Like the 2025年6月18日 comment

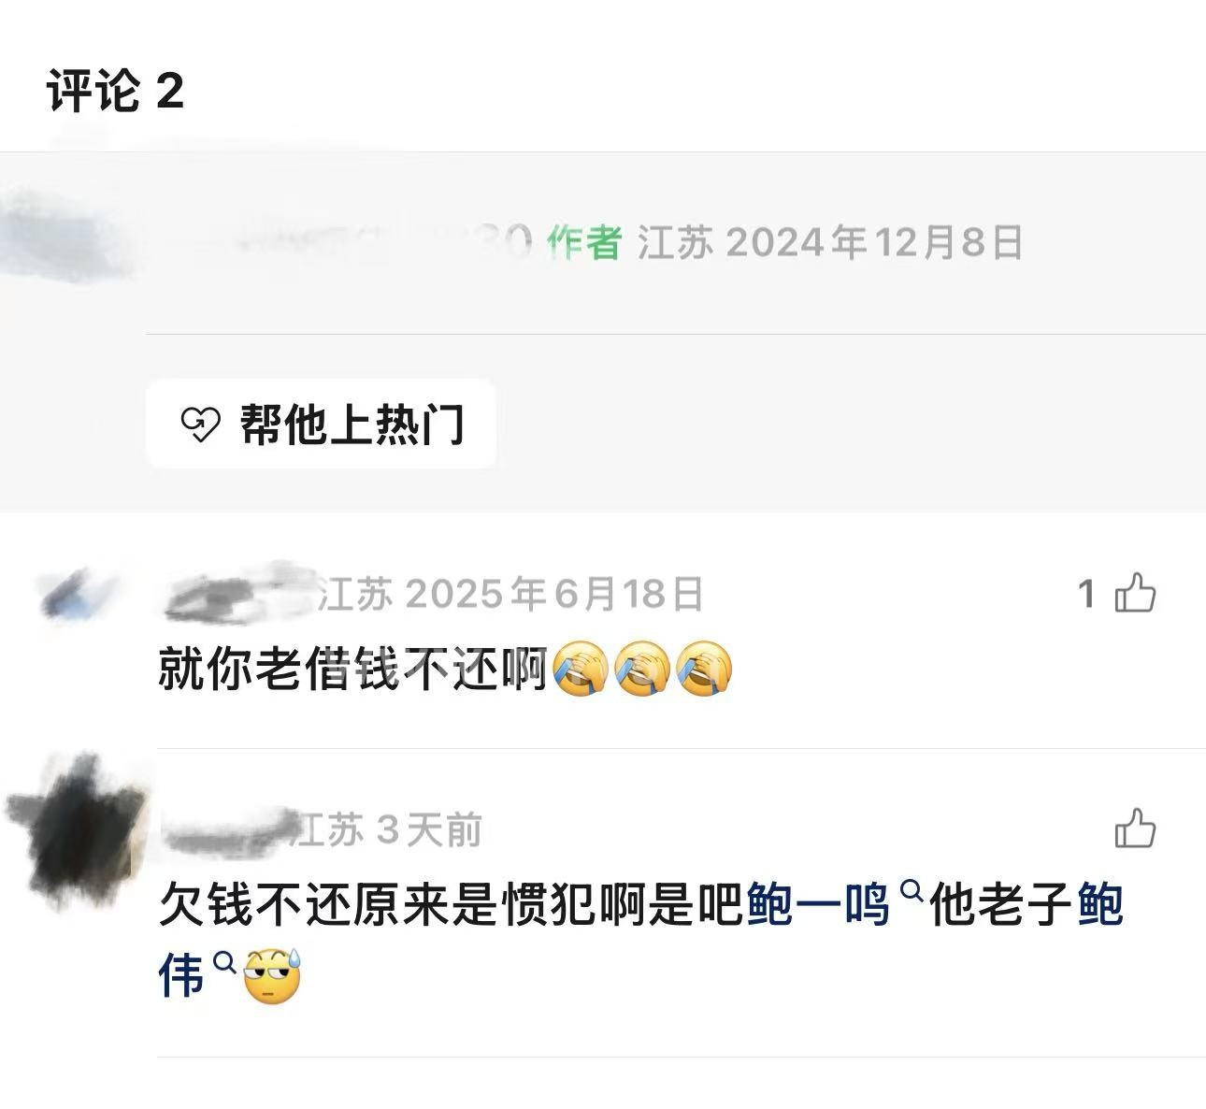tap(1135, 593)
